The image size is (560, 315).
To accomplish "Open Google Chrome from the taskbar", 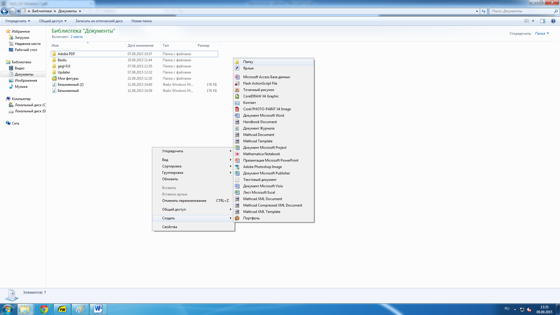I will pos(44,309).
